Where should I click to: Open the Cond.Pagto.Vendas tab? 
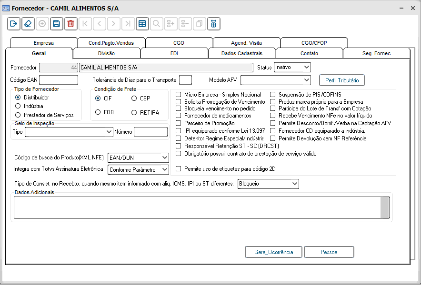click(x=111, y=43)
